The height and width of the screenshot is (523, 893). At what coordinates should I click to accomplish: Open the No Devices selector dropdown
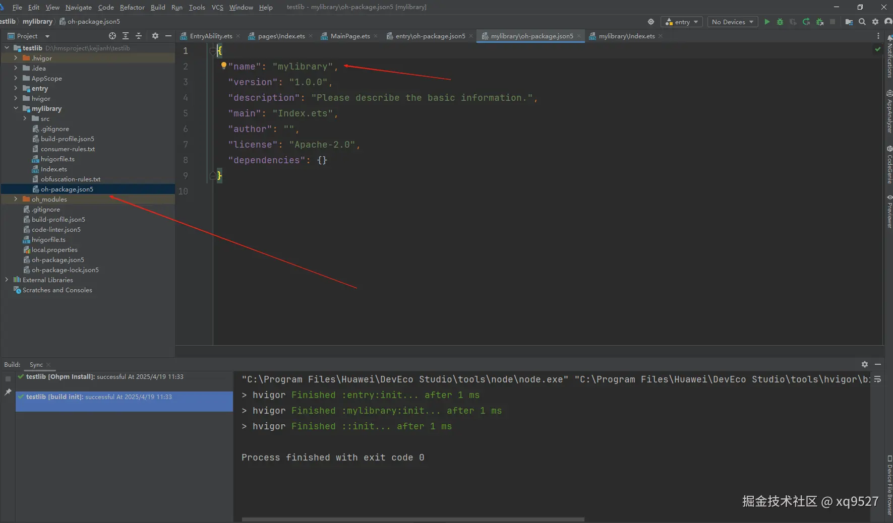[x=733, y=22]
